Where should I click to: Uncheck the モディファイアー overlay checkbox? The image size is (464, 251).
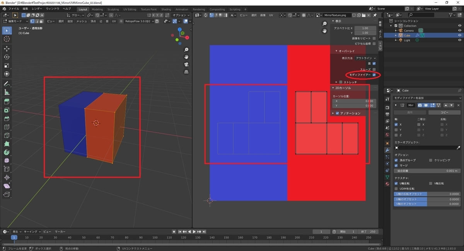(374, 75)
